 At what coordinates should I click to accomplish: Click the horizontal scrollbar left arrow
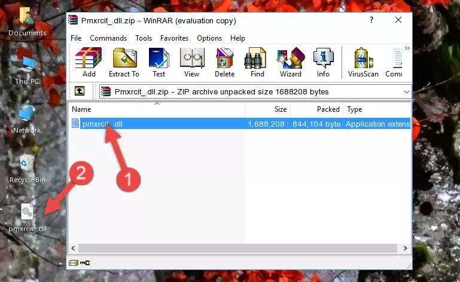pos(73,248)
